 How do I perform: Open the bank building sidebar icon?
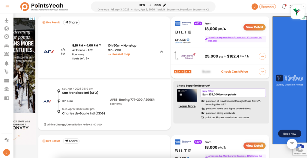pyautogui.click(x=7, y=89)
